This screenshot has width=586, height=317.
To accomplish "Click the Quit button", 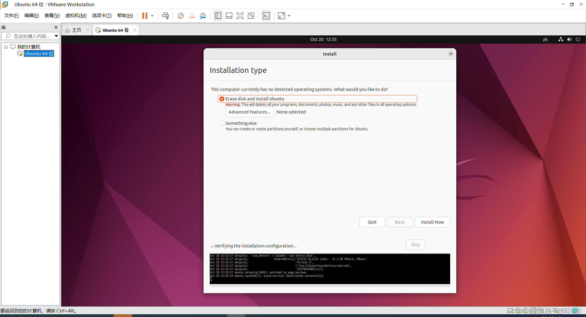I will point(372,222).
